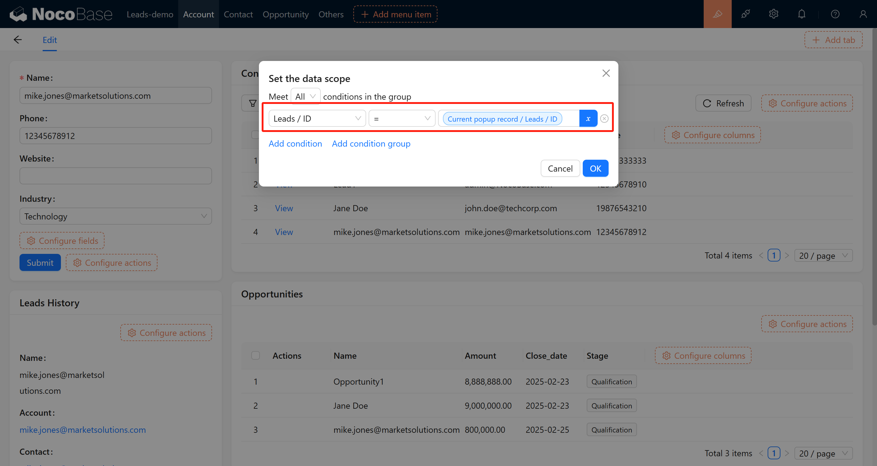Open the Industry Technology dropdown

[x=115, y=216]
